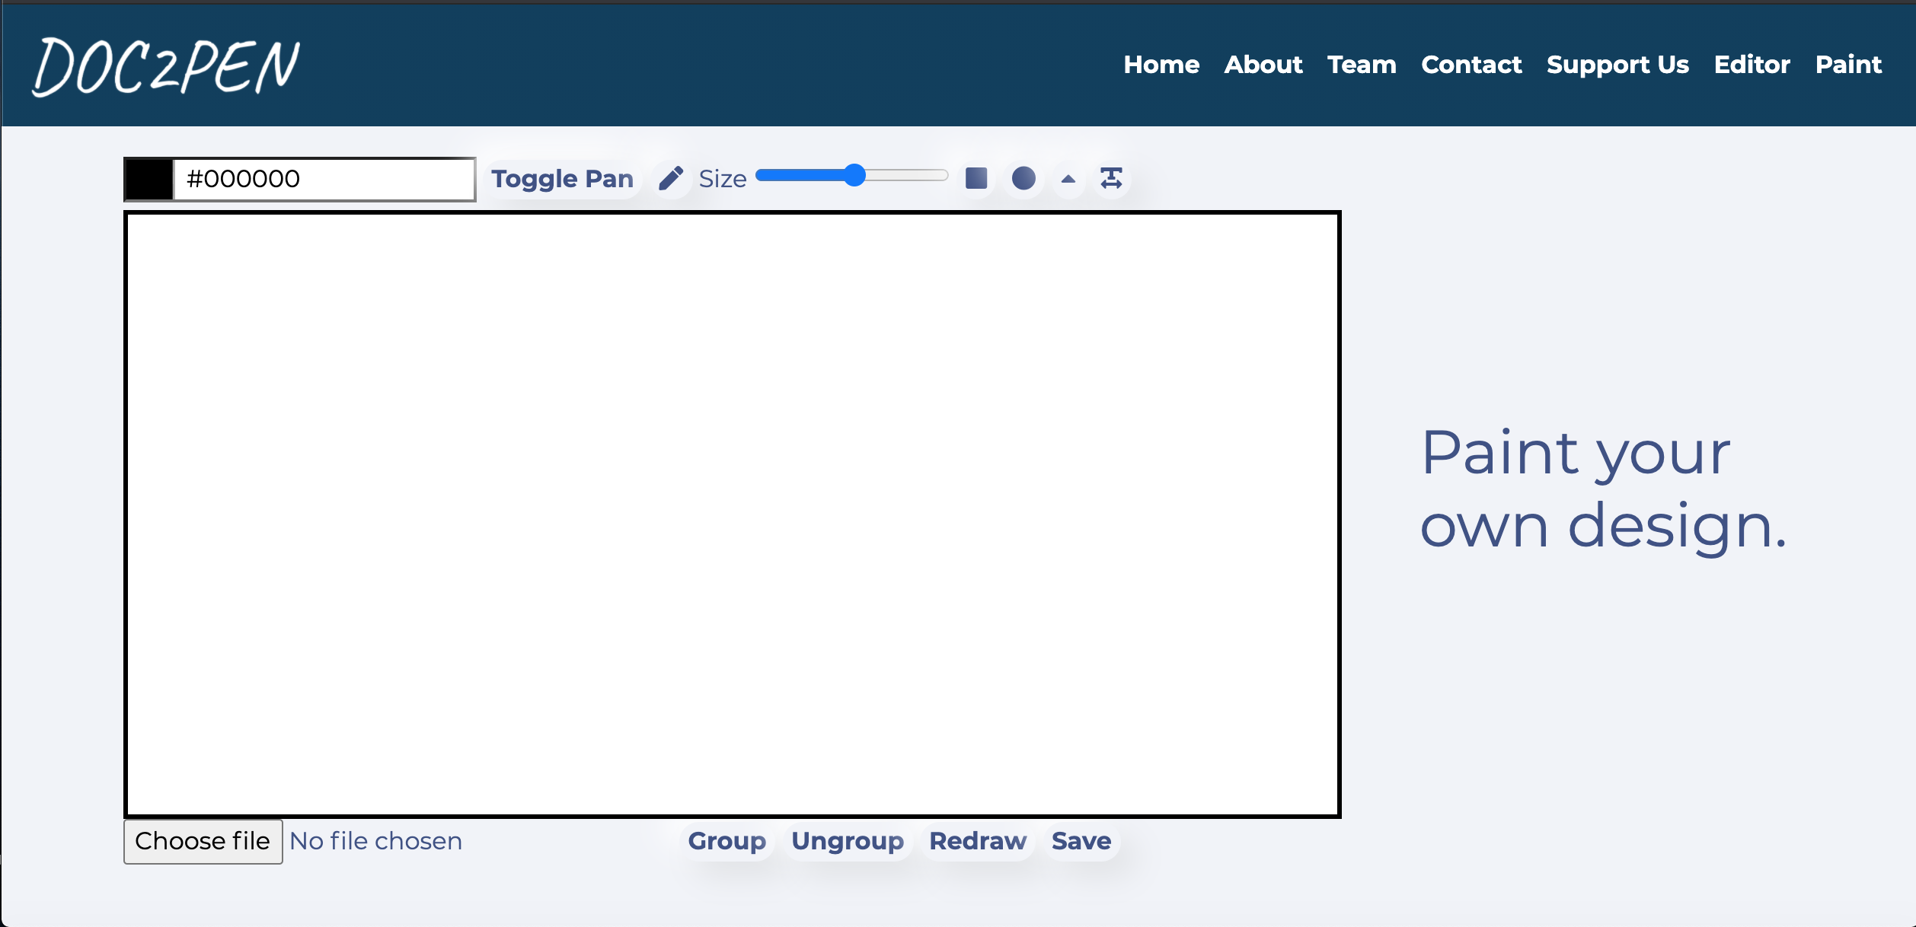Image resolution: width=1916 pixels, height=927 pixels.
Task: Select the triangle shape tool
Action: (x=1068, y=178)
